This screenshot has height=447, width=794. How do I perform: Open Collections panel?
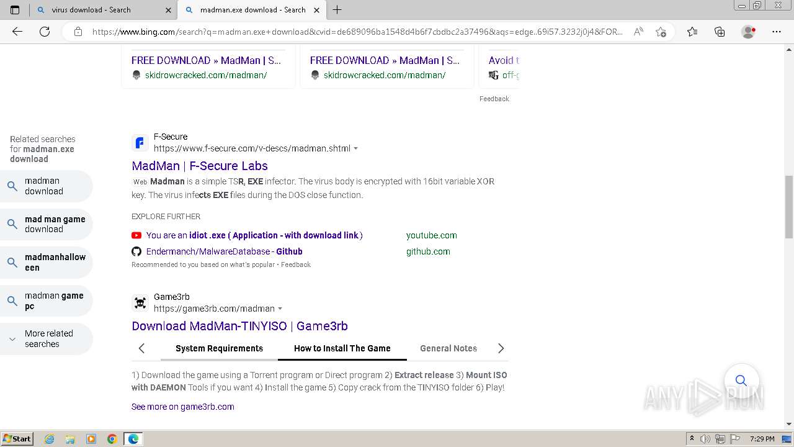click(x=720, y=32)
